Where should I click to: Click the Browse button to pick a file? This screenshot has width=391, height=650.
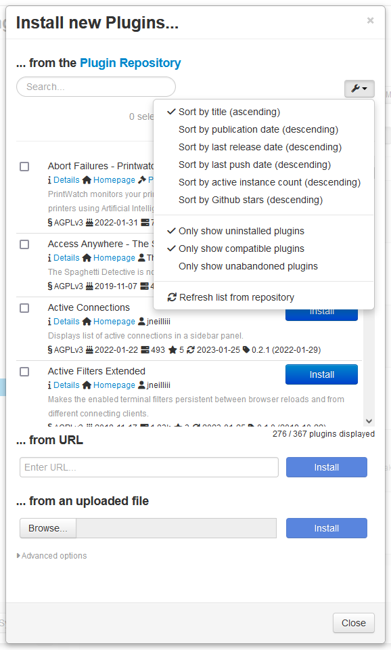tap(47, 528)
